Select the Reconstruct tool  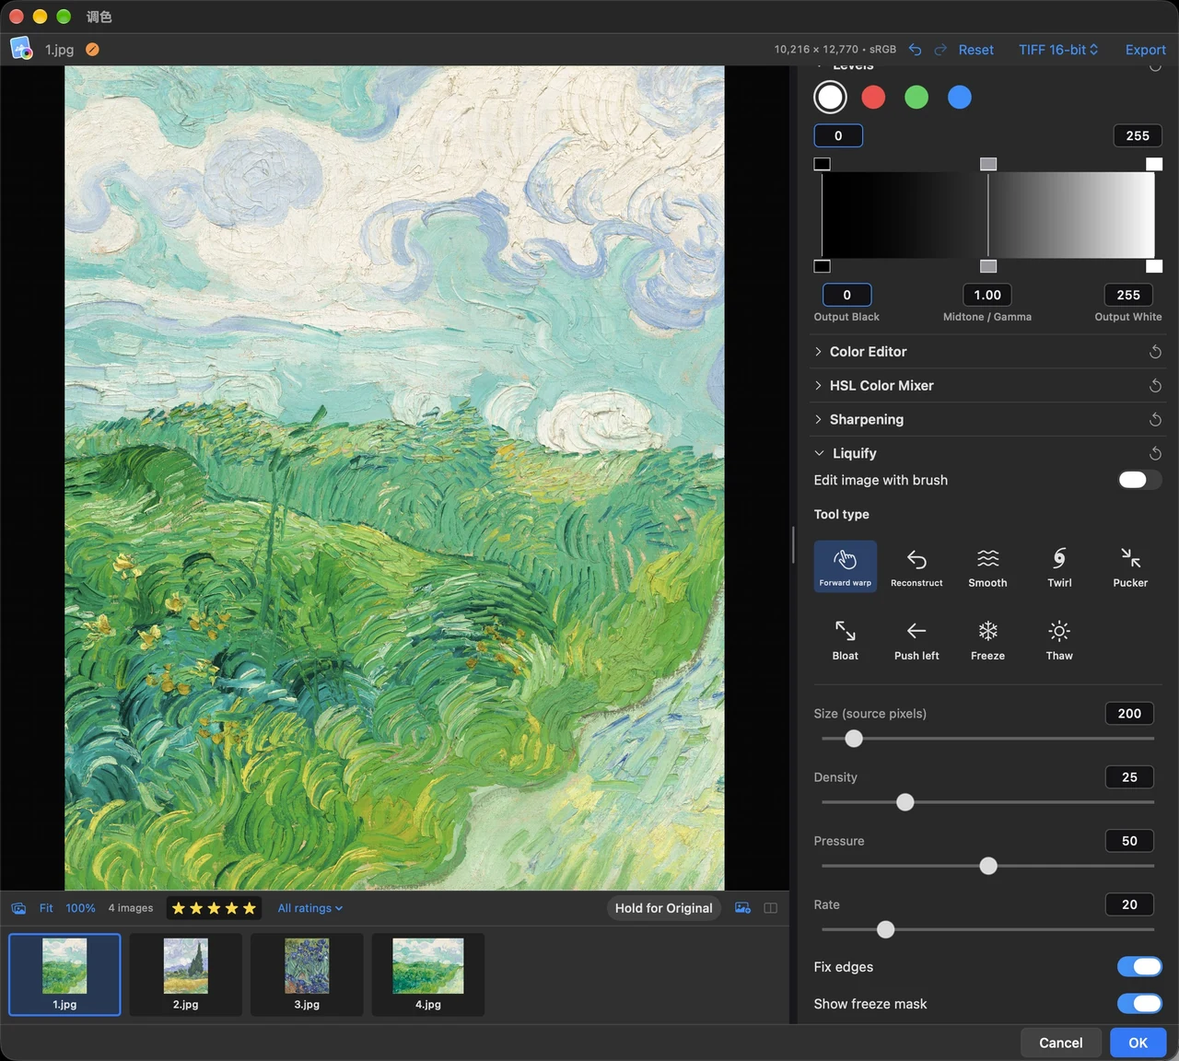pos(916,566)
